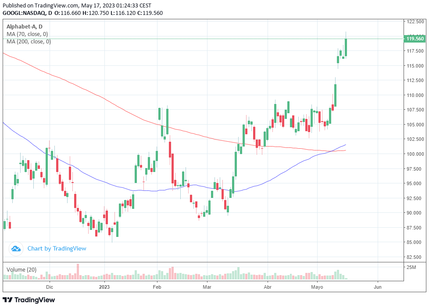The image size is (429, 308).
Task: Click the tallest red volume bar in December
Action: pyautogui.click(x=78, y=272)
